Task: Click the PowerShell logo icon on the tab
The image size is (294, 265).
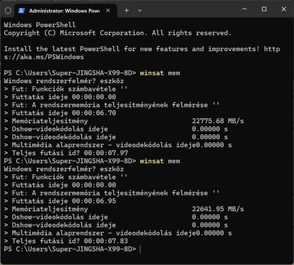Action: [x=21, y=11]
